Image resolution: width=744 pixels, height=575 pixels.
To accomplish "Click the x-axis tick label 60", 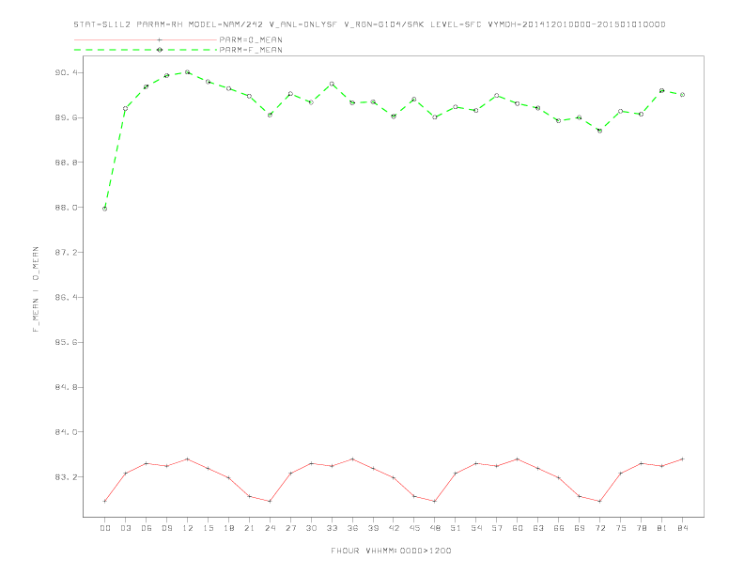I will click(x=518, y=528).
